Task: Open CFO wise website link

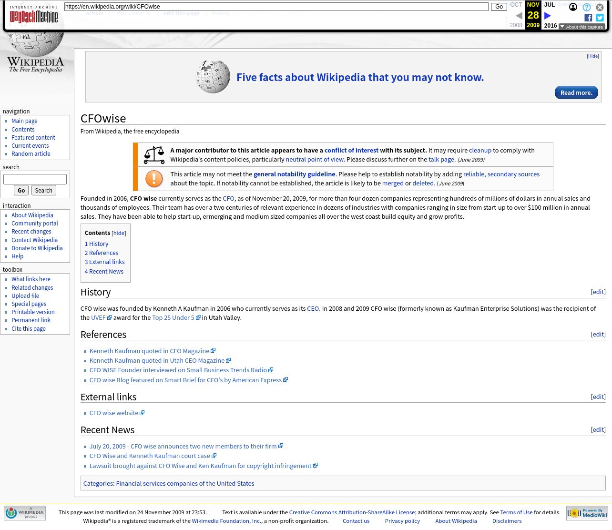Action: click(x=117, y=413)
